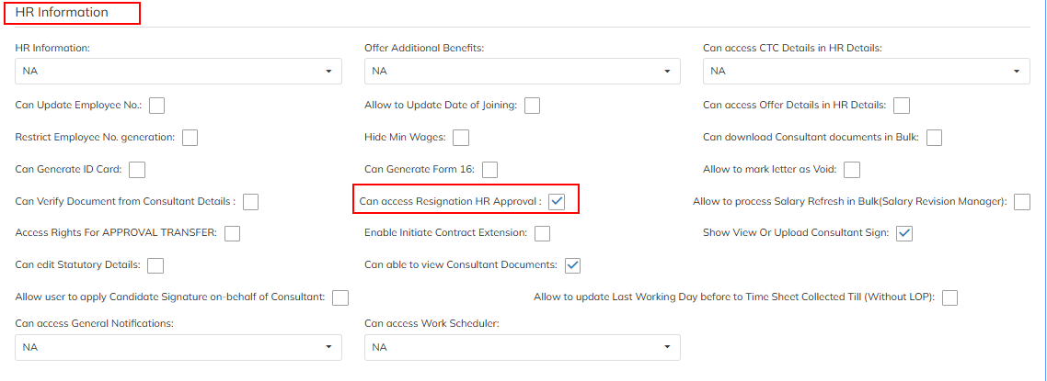
Task: Enable Initiate Contract Extension checkbox
Action: 543,233
